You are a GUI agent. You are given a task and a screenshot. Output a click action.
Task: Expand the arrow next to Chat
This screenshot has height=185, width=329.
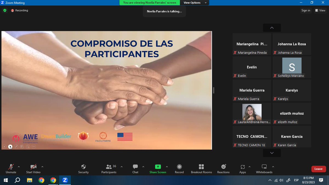point(143,167)
